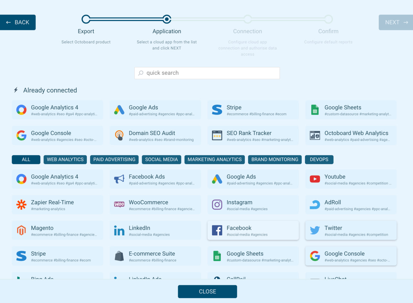Click the 'Youtube' app name

tap(335, 177)
